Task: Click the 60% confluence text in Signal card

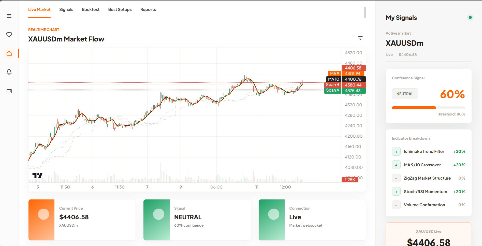Action: point(189,225)
